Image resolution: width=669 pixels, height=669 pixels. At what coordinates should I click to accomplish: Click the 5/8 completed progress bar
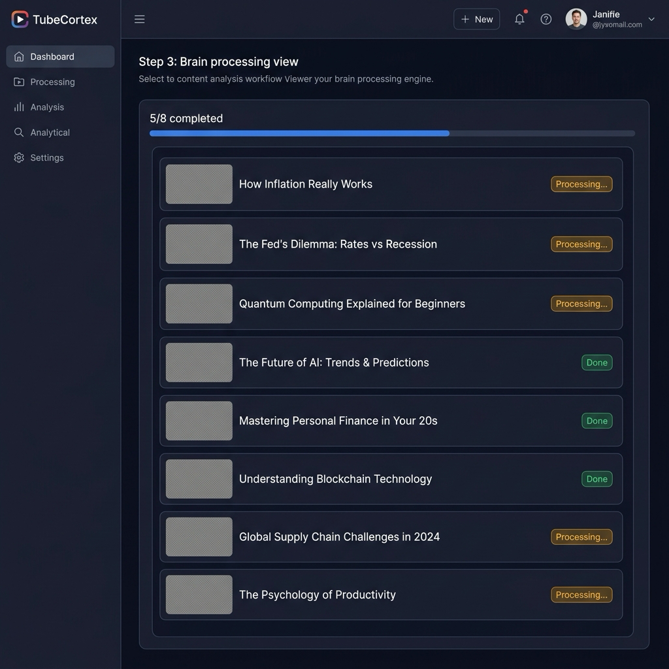(x=392, y=133)
